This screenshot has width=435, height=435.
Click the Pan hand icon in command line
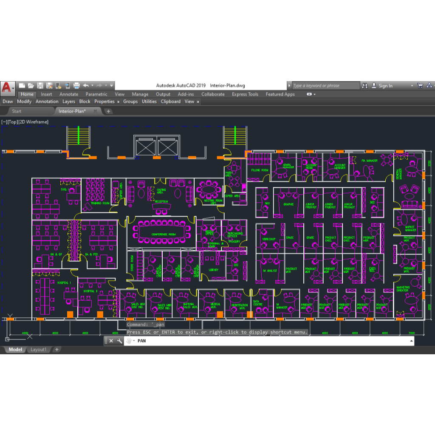tap(130, 341)
